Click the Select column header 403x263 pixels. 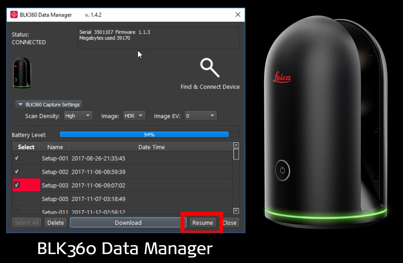click(x=26, y=147)
